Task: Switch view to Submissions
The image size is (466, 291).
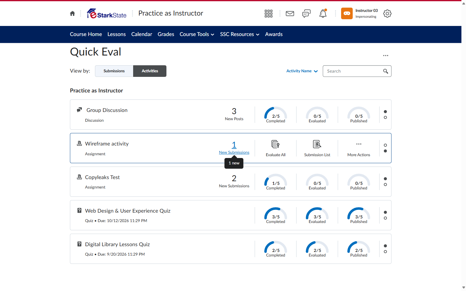Action: pos(114,71)
